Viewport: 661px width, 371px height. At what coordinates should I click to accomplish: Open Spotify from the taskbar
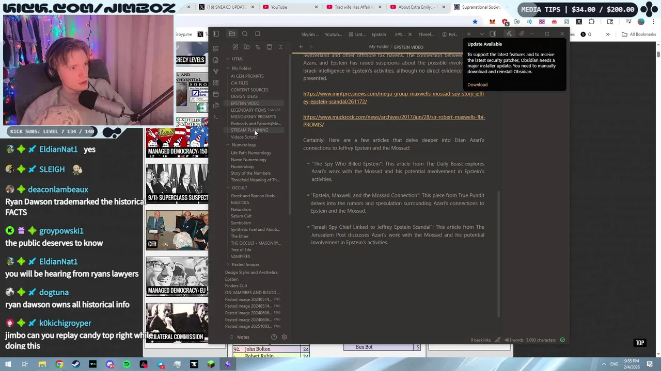point(127,364)
